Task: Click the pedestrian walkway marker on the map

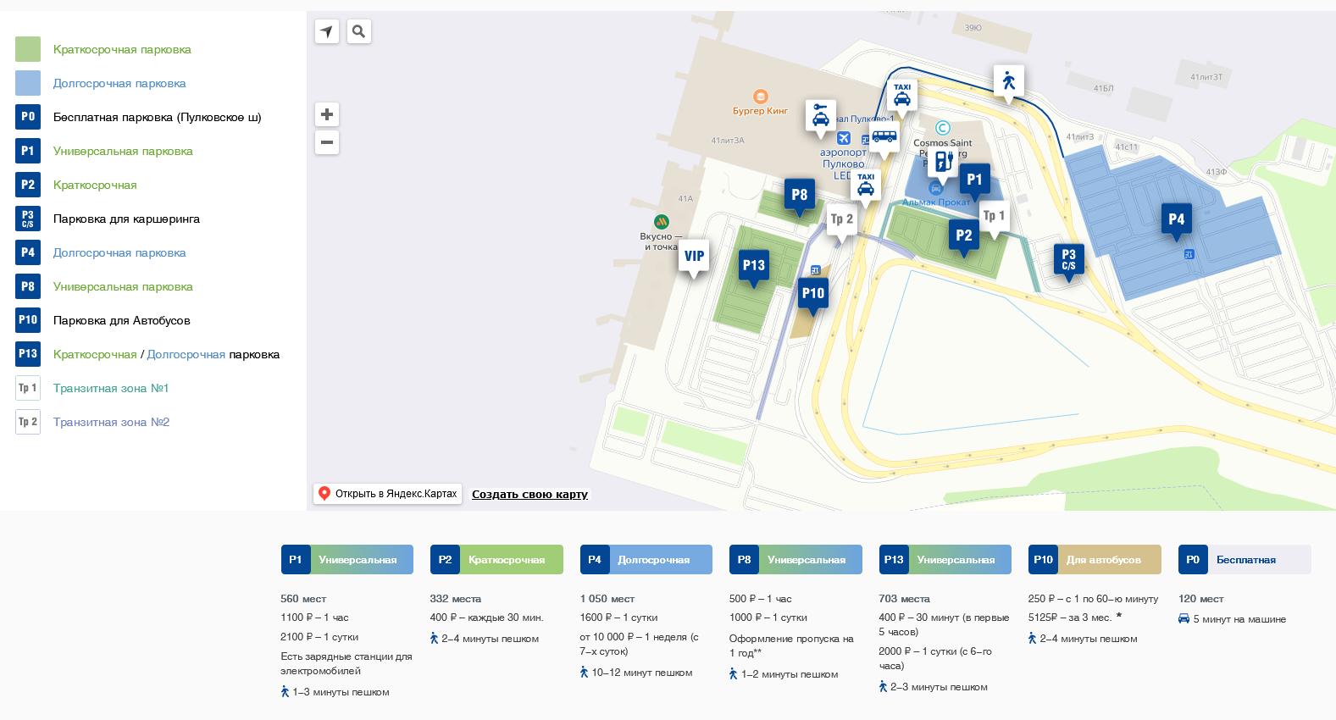Action: [1008, 81]
